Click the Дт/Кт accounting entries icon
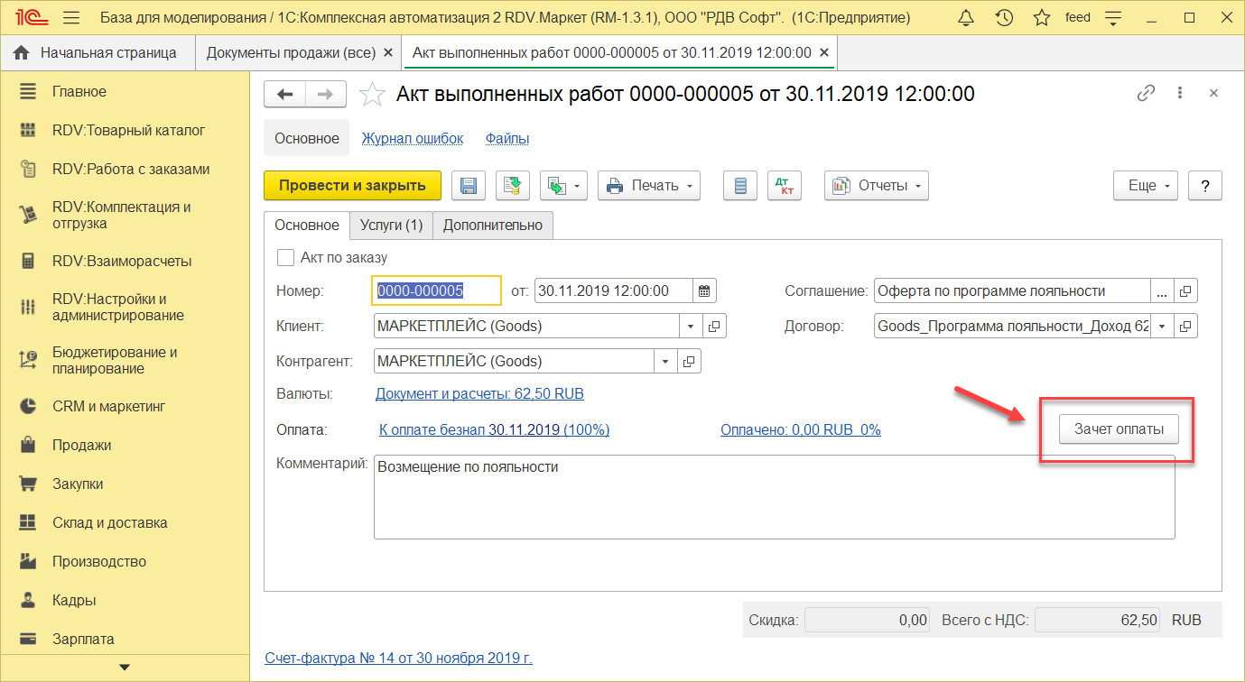1245x682 pixels. [x=784, y=186]
